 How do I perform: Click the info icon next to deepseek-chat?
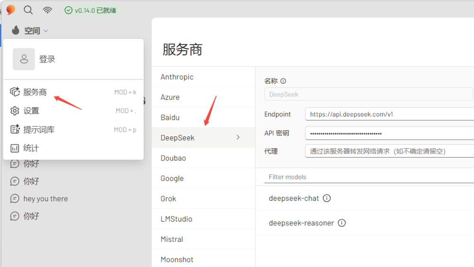[x=327, y=198]
